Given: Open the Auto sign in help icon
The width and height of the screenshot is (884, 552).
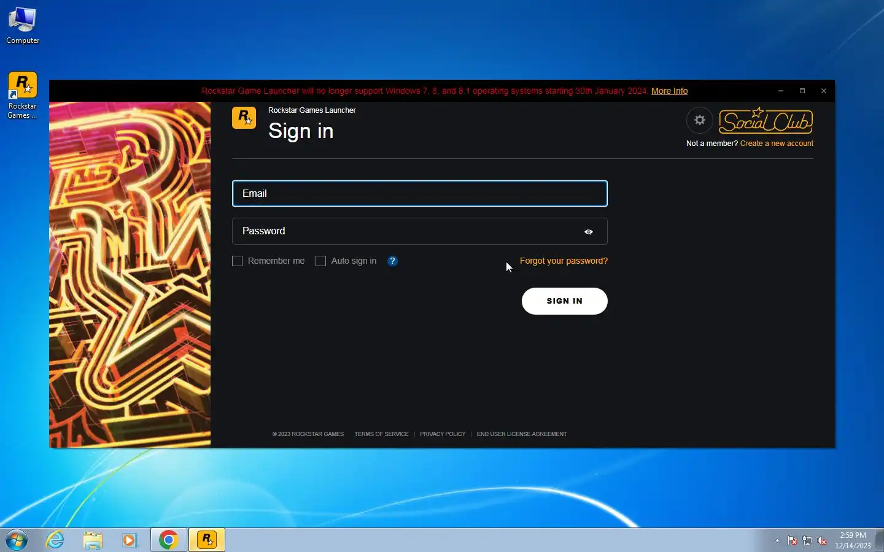Looking at the screenshot, I should click(x=392, y=261).
